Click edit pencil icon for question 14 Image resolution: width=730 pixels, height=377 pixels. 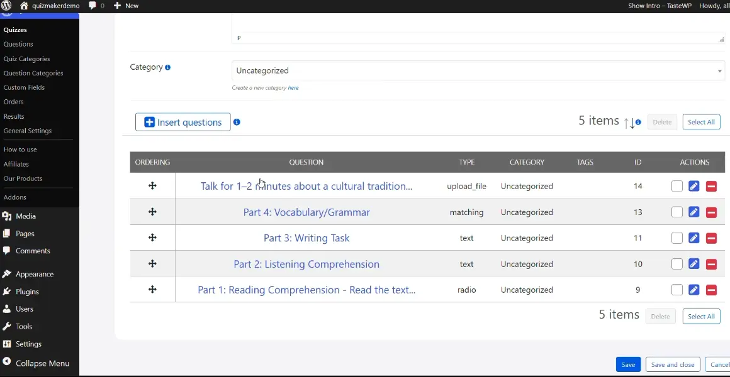[x=693, y=186]
